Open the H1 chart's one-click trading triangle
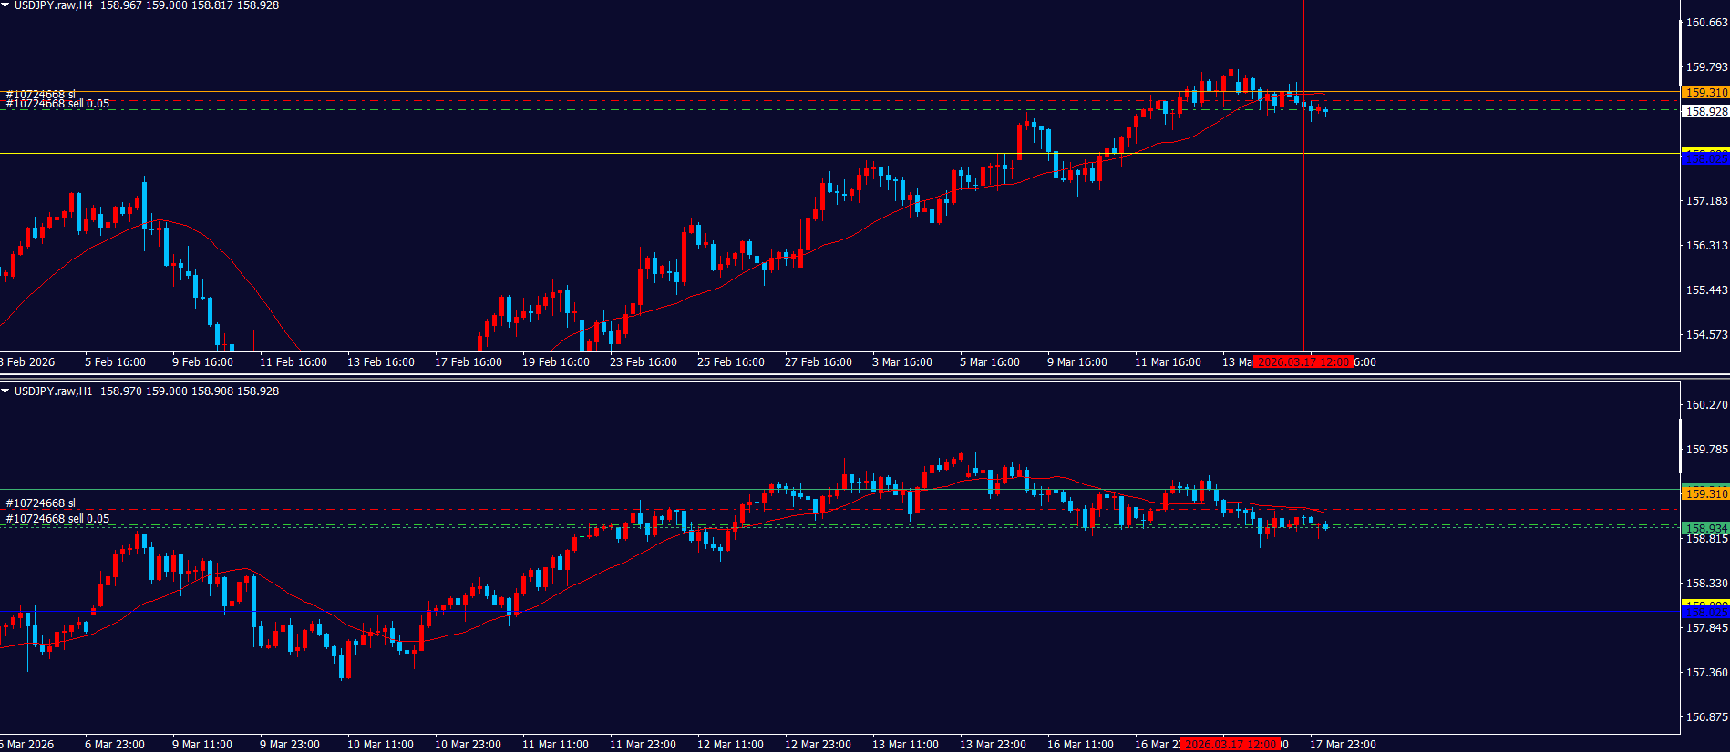1730x752 pixels. (5, 391)
